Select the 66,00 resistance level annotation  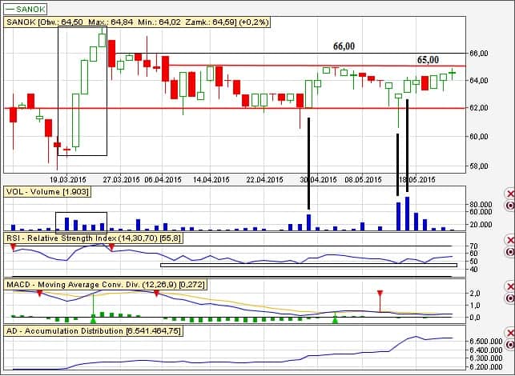point(344,47)
